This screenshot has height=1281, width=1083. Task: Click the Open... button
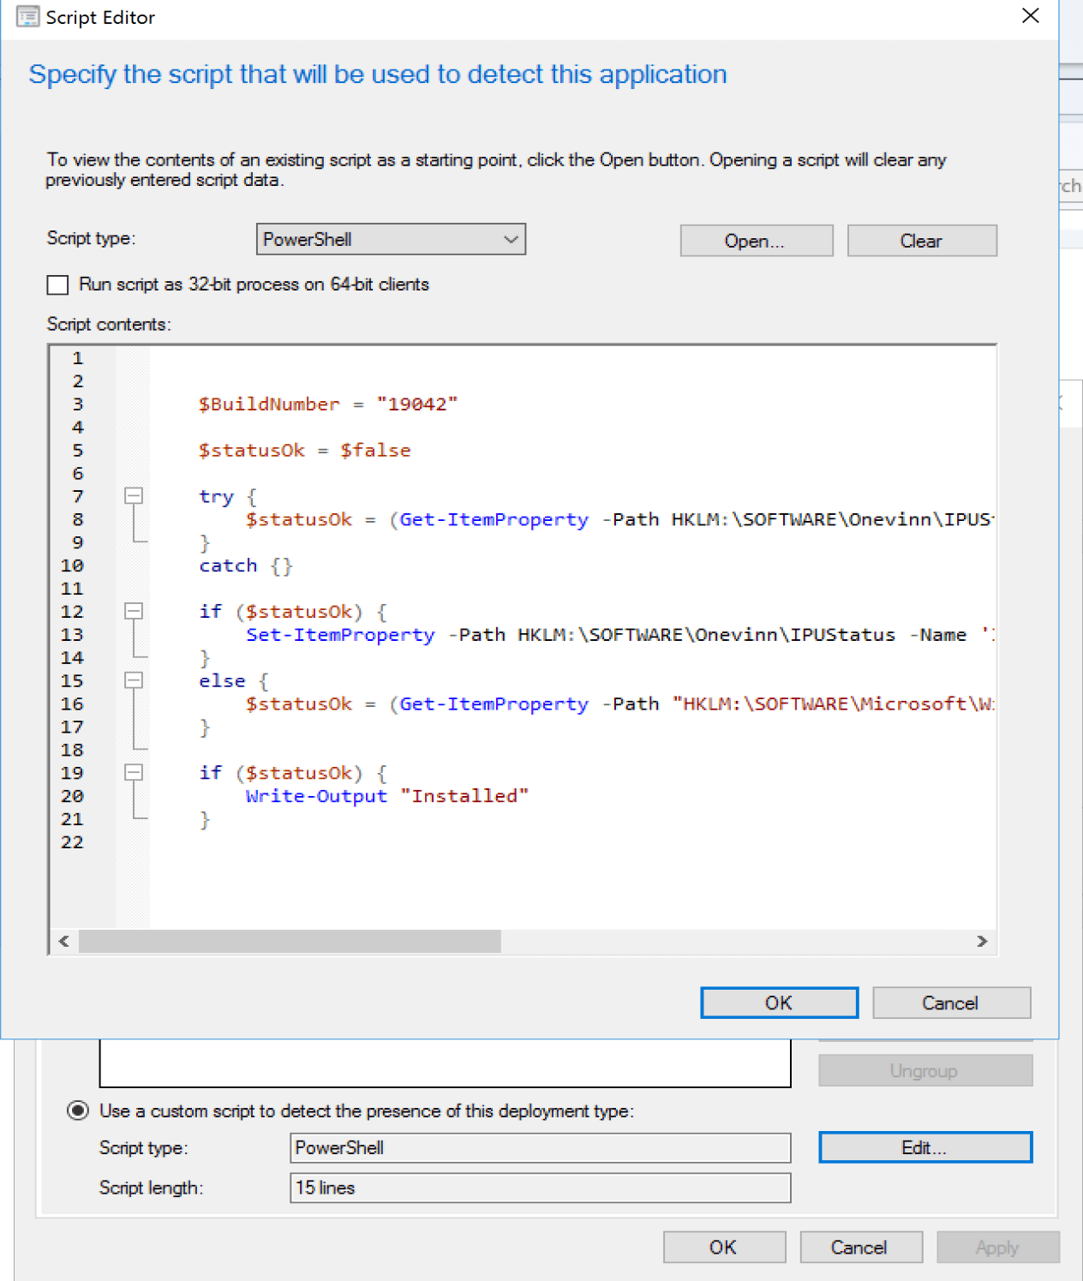756,242
